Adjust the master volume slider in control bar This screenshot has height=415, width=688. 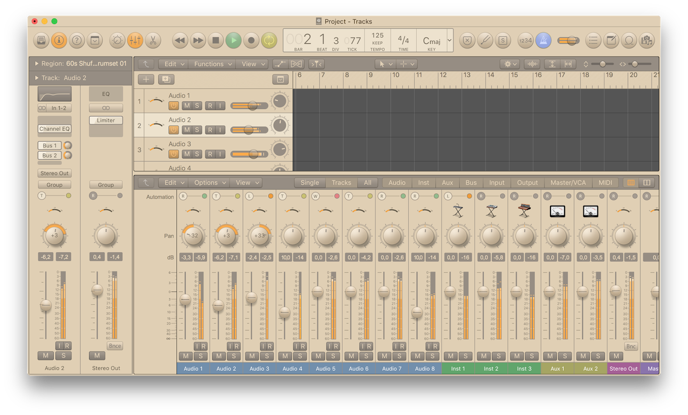[569, 40]
